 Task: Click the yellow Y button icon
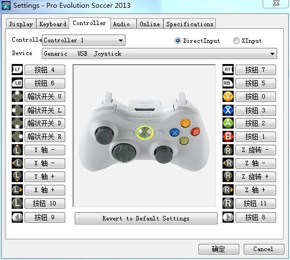pyautogui.click(x=228, y=96)
